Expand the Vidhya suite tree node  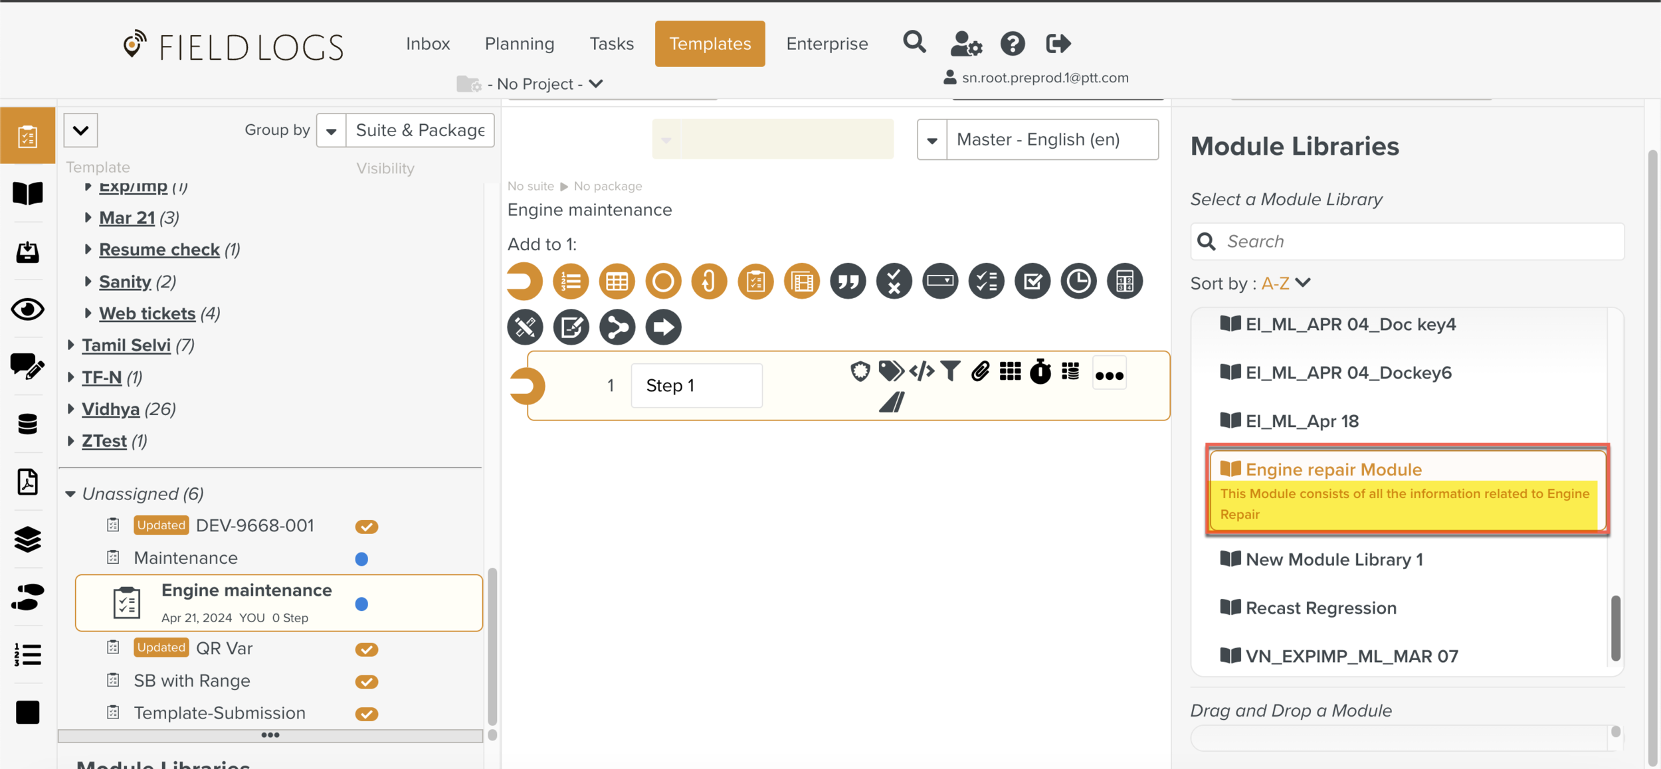coord(71,409)
